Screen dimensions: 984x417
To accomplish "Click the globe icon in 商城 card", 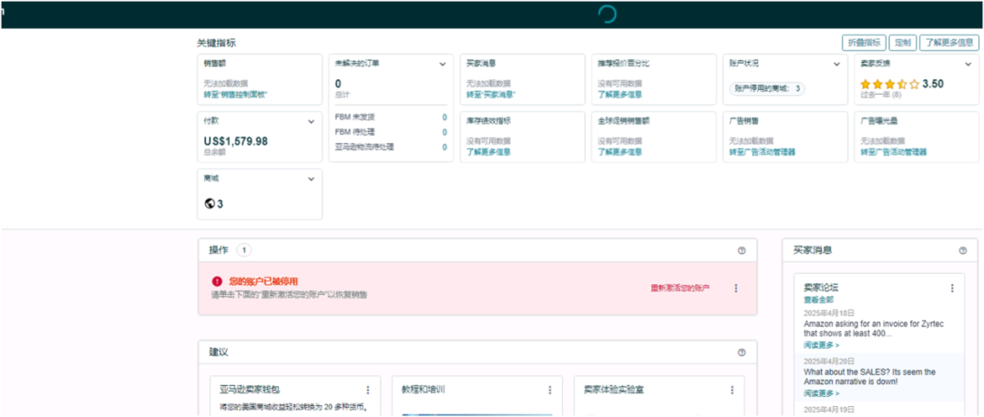I will click(x=210, y=204).
